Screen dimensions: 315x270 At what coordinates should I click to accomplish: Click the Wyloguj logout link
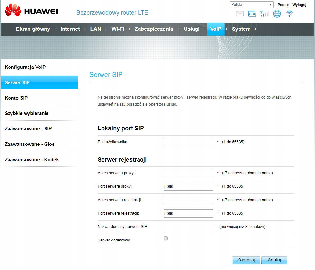(299, 5)
